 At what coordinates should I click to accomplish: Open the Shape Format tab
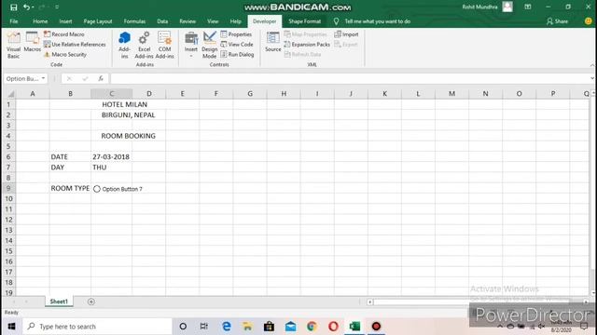click(305, 21)
